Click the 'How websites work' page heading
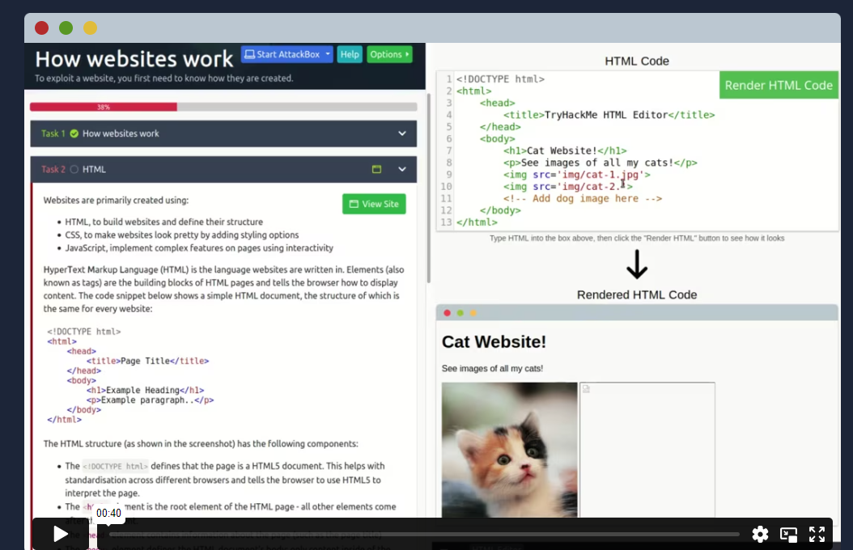This screenshot has width=853, height=550. (x=134, y=59)
